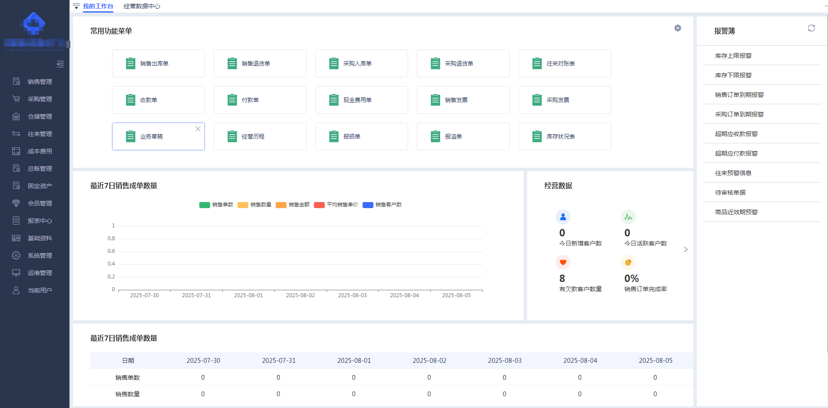This screenshot has height=408, width=828.
Task: Click the next arrow in 经营数据 panel
Action: pos(686,249)
